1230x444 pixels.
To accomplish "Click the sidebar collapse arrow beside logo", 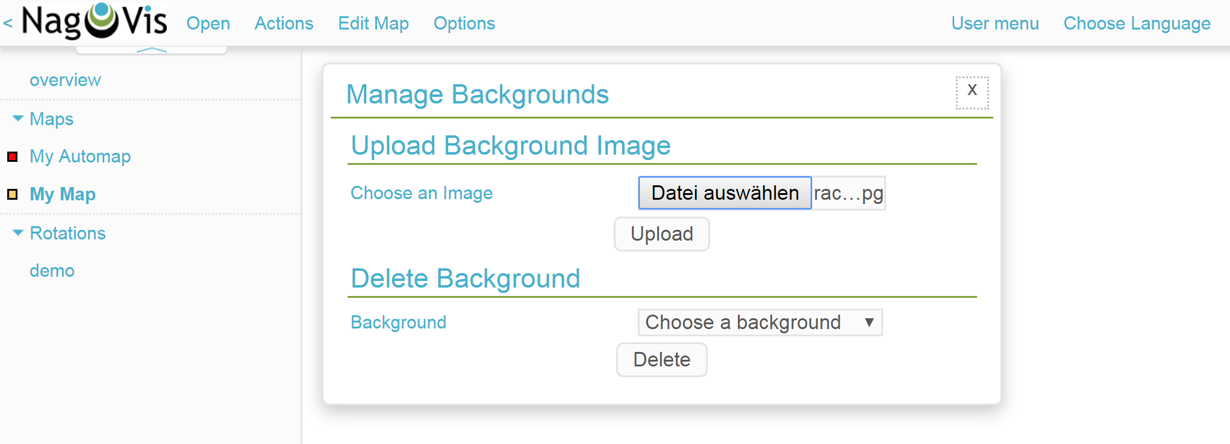I will [8, 23].
